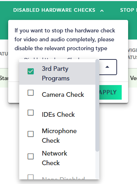The height and width of the screenshot is (184, 137).
Task: Pick the Microphone Check option label
Action: [x=59, y=136]
